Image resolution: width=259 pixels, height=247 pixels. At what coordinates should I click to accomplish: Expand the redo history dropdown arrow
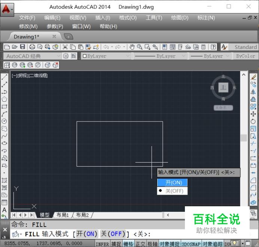124,47
